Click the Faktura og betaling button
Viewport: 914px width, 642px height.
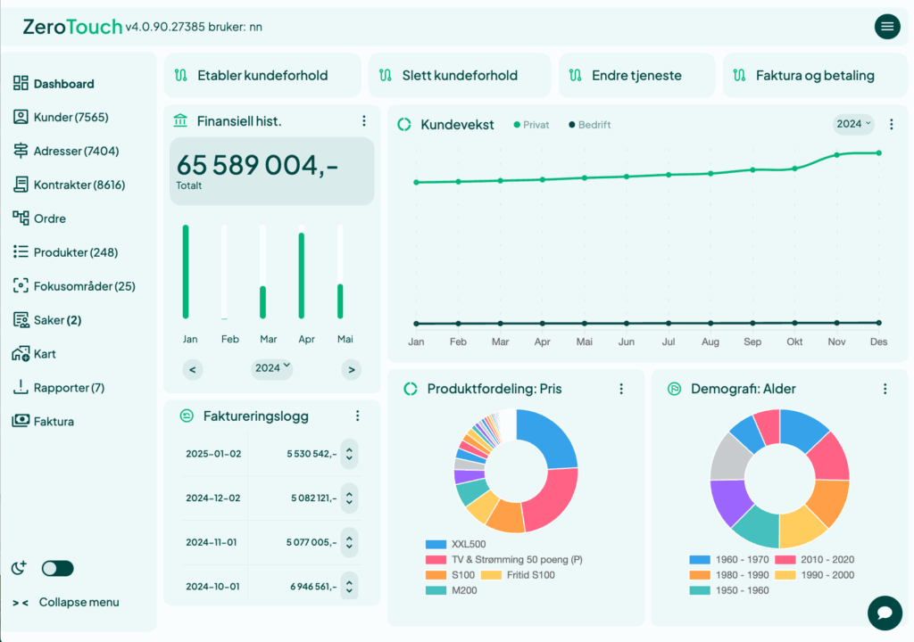tap(814, 76)
